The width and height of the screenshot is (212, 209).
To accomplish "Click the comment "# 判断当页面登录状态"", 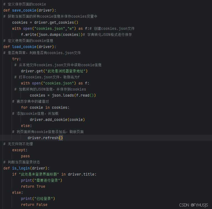I will pyautogui.click(x=22, y=162).
